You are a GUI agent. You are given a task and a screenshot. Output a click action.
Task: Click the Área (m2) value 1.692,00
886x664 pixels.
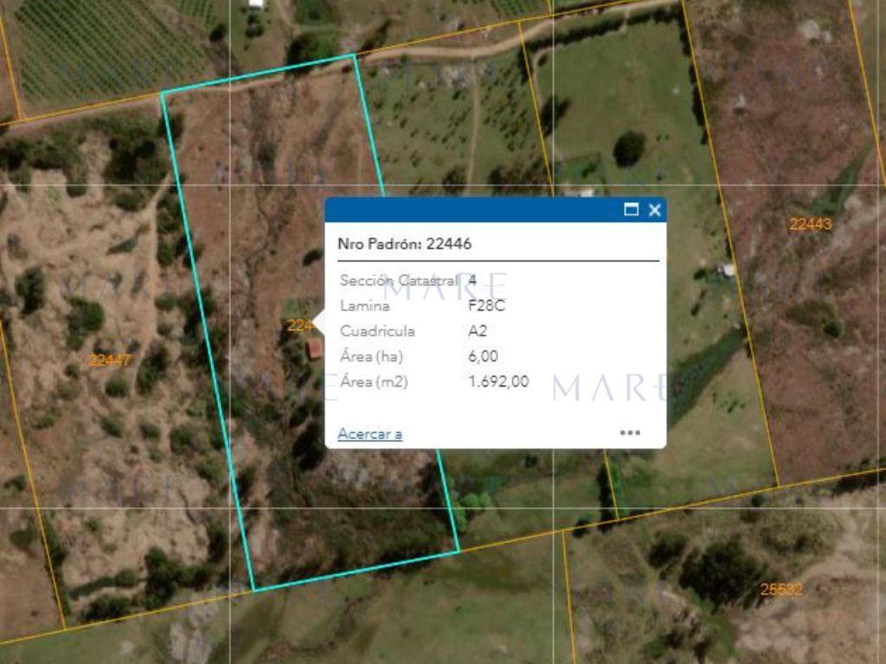pos(498,381)
